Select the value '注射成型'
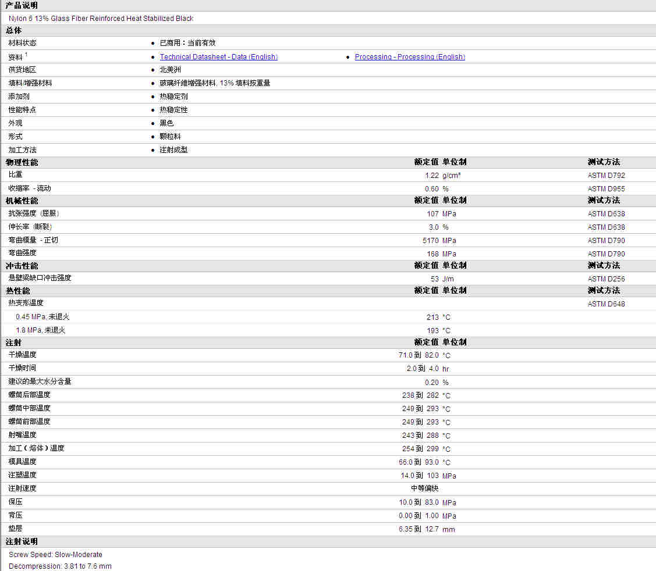Screen dimensions: 656x571 tap(173, 150)
